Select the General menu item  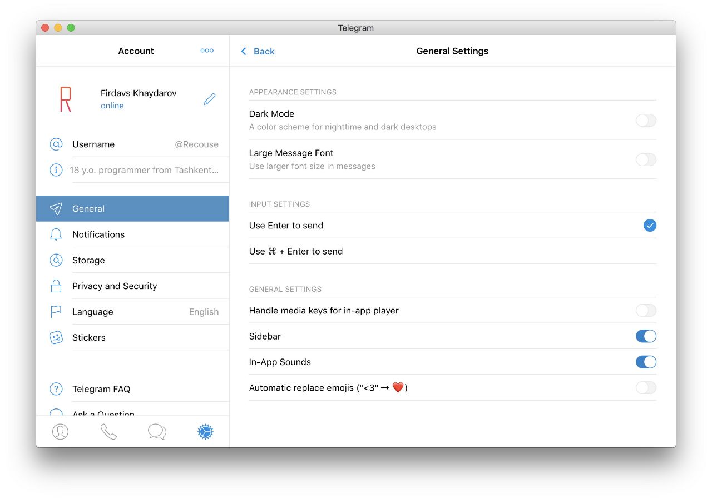coord(132,209)
